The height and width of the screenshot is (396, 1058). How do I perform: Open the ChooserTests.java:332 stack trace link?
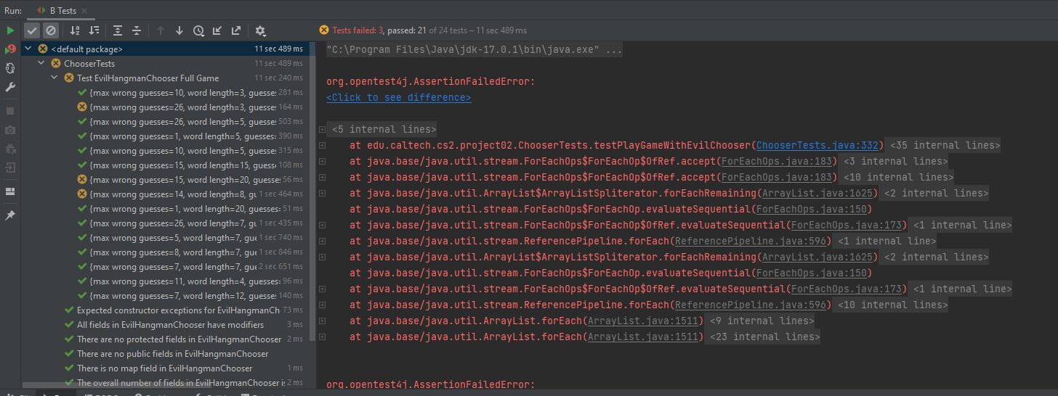tap(819, 145)
